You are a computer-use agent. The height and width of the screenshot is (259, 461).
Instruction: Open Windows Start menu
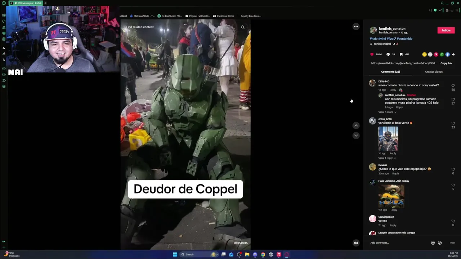(175, 254)
